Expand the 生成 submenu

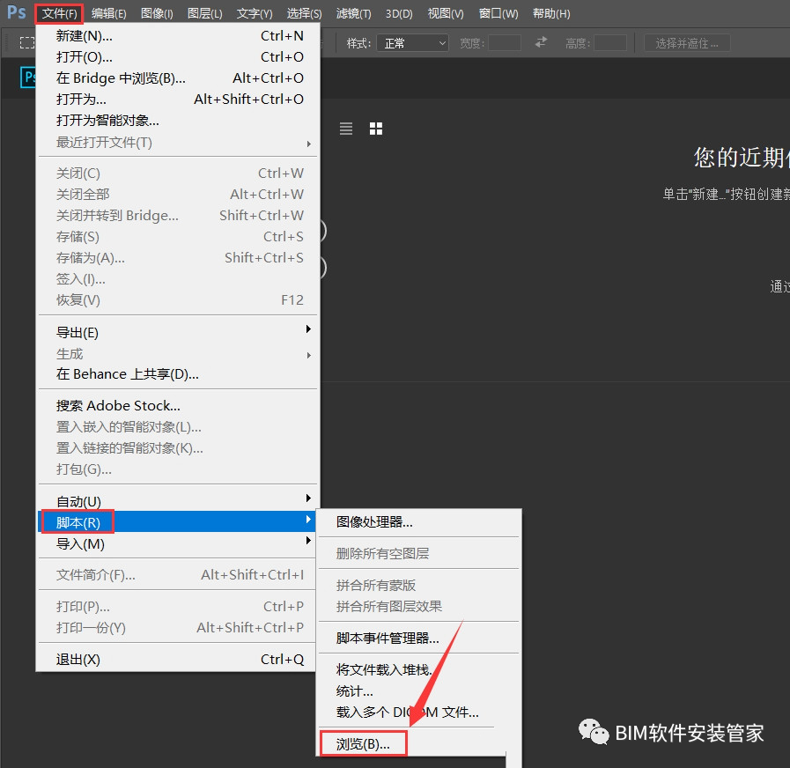178,354
